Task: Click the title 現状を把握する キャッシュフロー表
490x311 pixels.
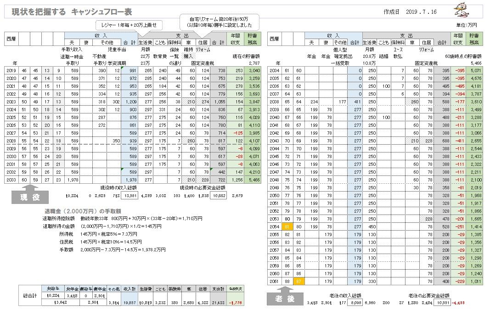Action: click(72, 12)
